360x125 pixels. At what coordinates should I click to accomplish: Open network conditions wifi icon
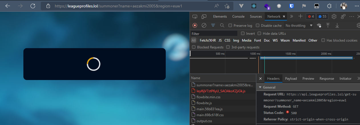pyautogui.click(x=319, y=25)
